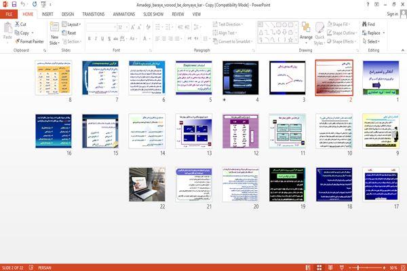
Task: Open the Select dropdown in the Editing group
Action: coord(371,41)
